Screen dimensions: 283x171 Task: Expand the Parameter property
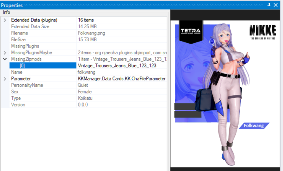5,79
